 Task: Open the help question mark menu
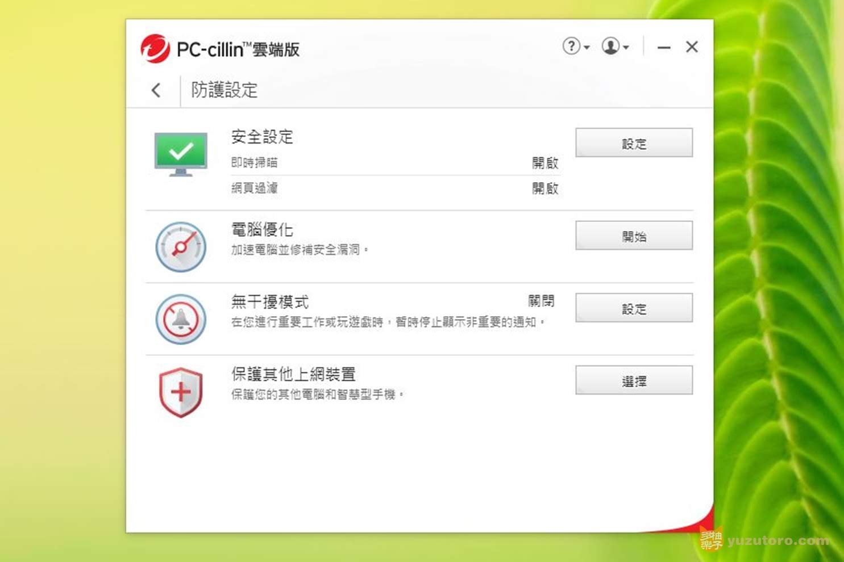coord(576,47)
